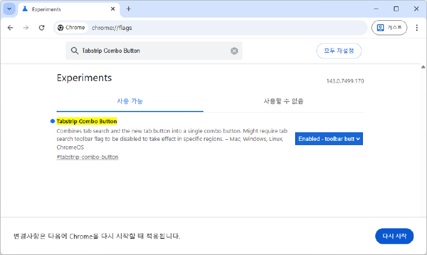This screenshot has height=255, width=427.
Task: Open the Enabled - toolbar button dropdown
Action: tap(329, 139)
